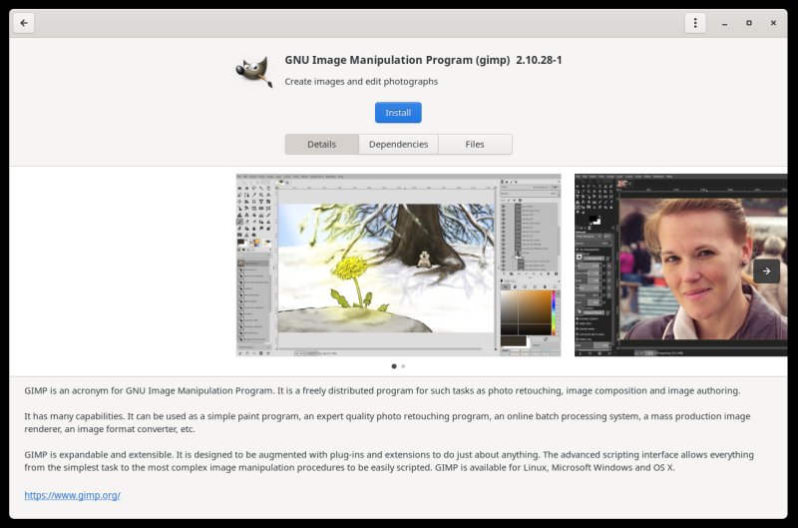Viewport: 798px width, 528px height.
Task: Open the Files tab
Action: click(475, 144)
